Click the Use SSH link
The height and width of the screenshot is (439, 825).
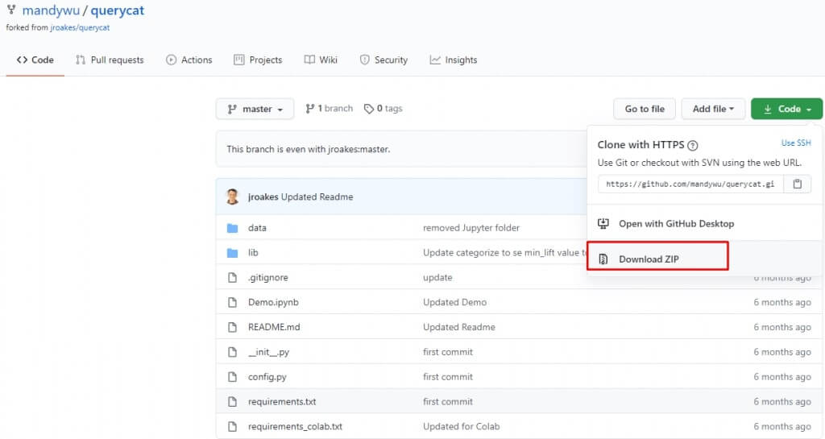point(796,143)
